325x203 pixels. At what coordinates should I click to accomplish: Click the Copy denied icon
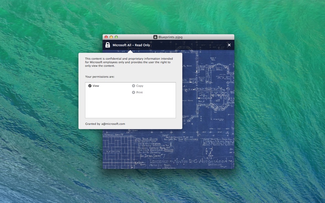(133, 86)
